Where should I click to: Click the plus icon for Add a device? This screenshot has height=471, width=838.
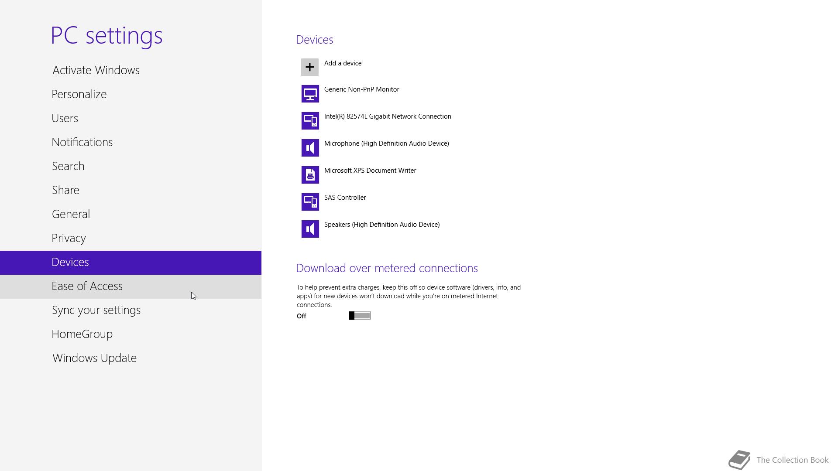tap(310, 67)
